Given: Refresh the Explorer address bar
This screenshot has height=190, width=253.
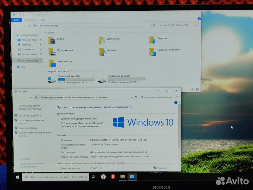Looking at the screenshot, I should pyautogui.click(x=155, y=25).
